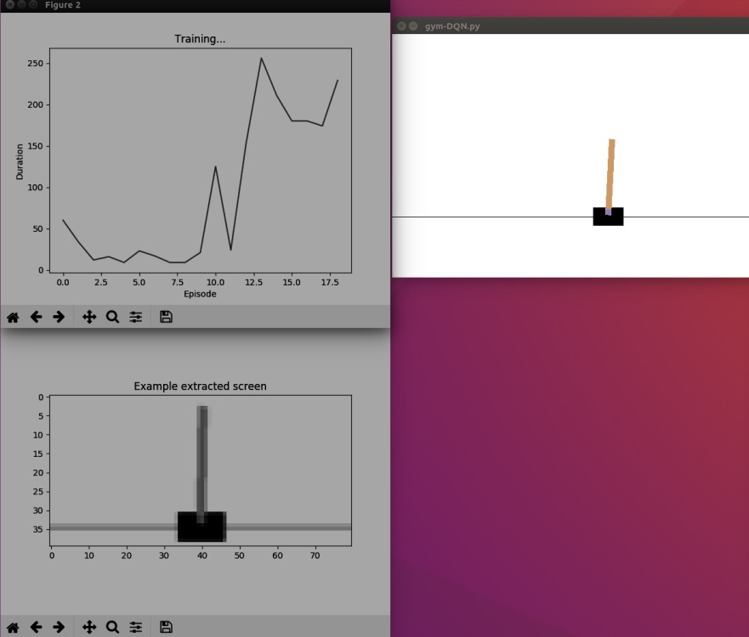Screen dimensions: 749x637
Task: Close the gym-DQN.py window
Action: [x=401, y=26]
